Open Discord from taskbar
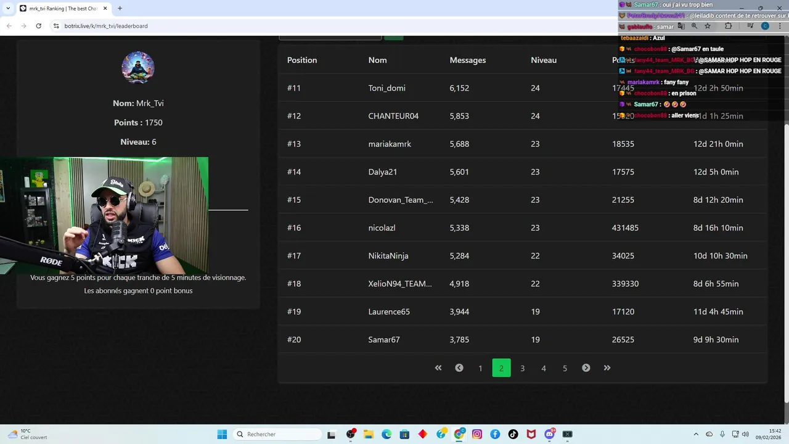Viewport: 789px width, 444px height. tap(549, 434)
